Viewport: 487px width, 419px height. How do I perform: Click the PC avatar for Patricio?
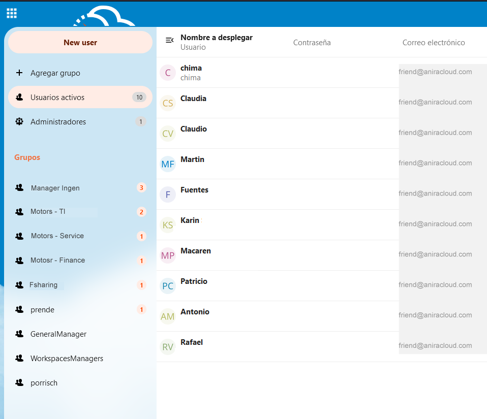(x=168, y=286)
